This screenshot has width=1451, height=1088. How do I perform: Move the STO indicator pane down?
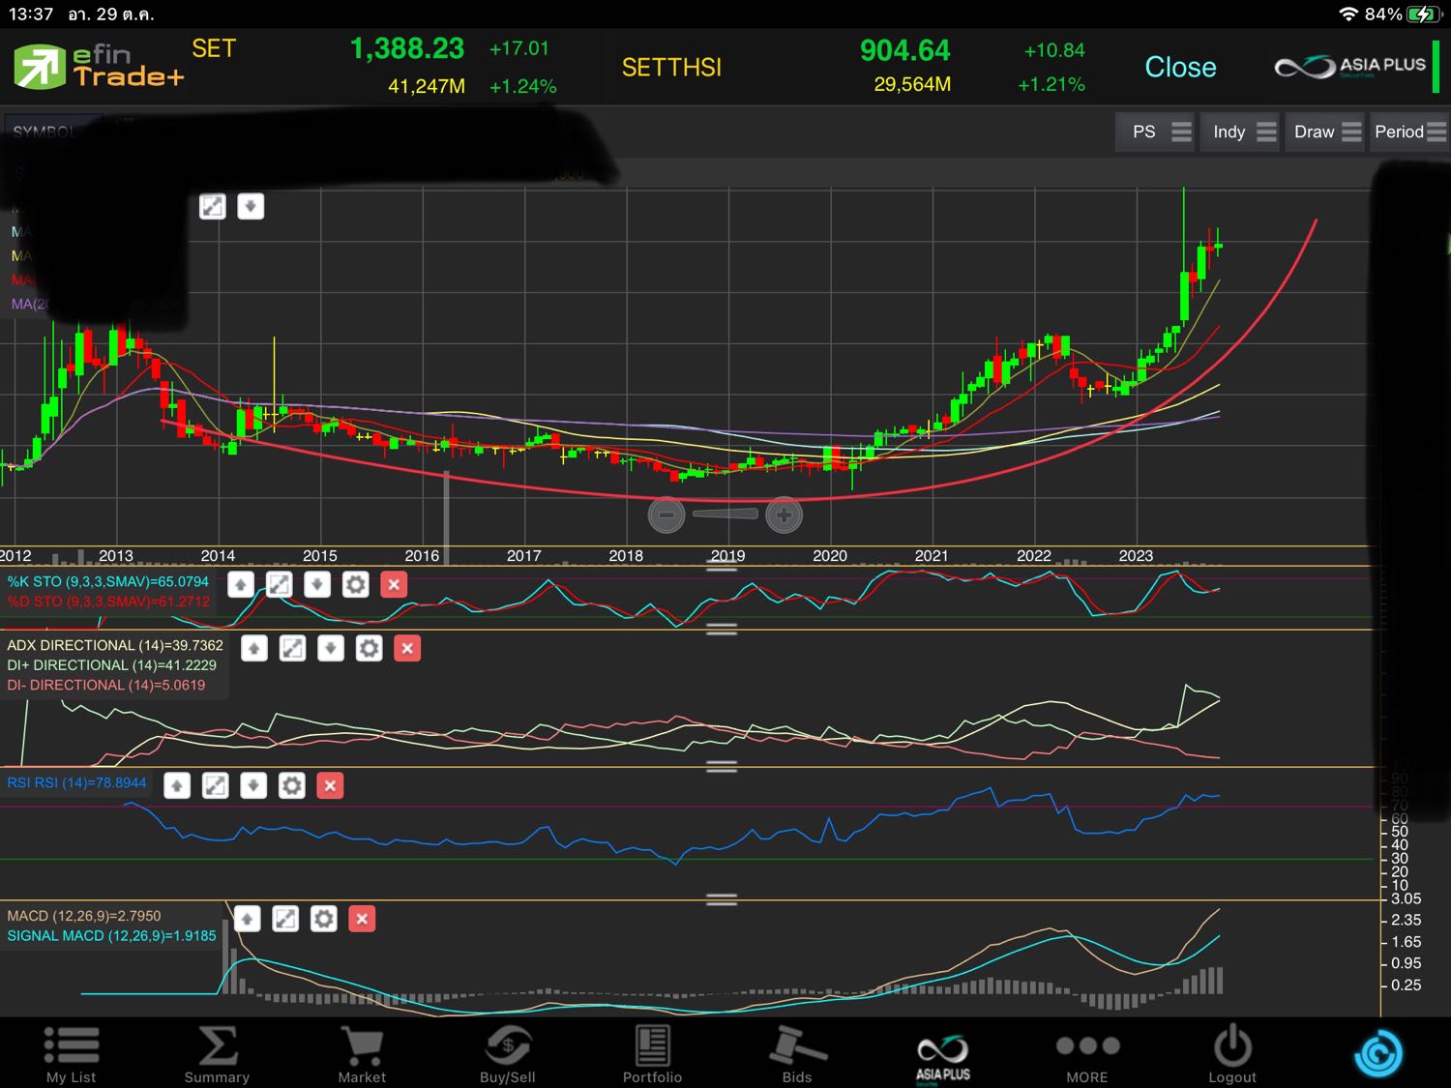click(x=317, y=584)
